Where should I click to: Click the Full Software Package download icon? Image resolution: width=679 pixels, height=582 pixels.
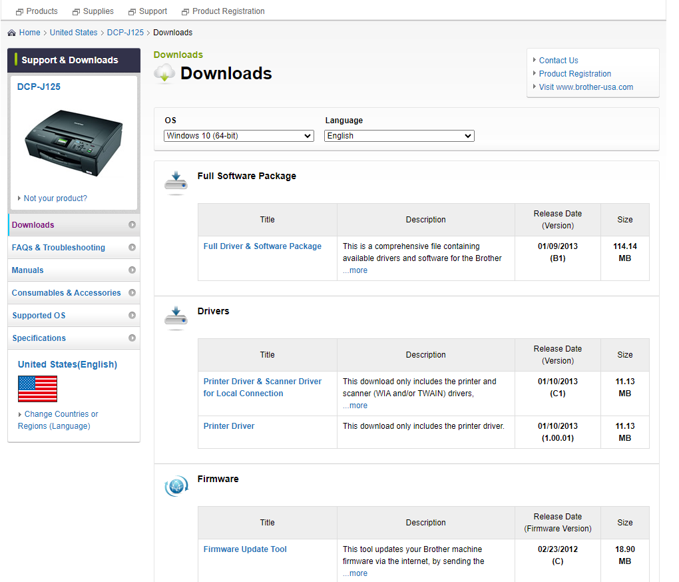tap(176, 182)
